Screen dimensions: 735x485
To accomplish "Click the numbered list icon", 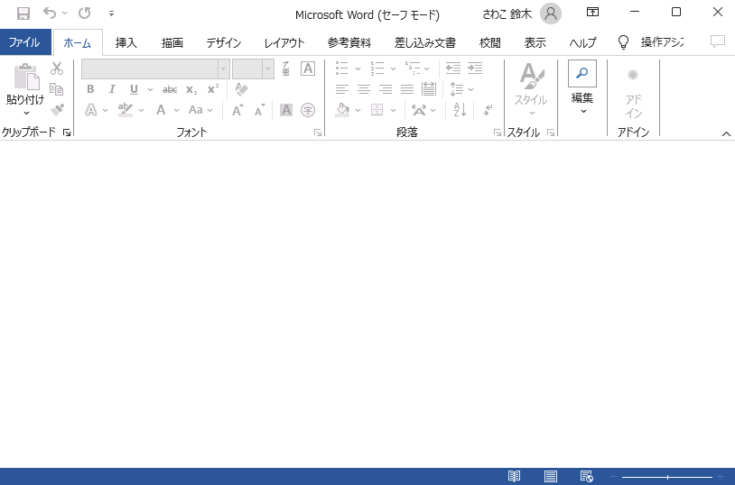I will click(x=377, y=69).
